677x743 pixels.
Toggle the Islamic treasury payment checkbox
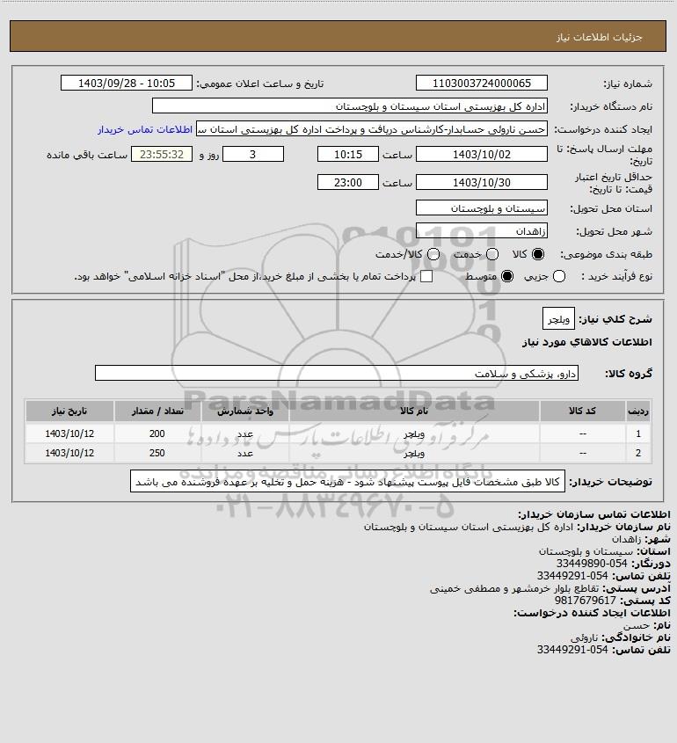tap(426, 276)
